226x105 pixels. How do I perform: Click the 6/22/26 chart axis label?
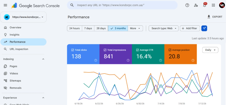click(x=99, y=104)
